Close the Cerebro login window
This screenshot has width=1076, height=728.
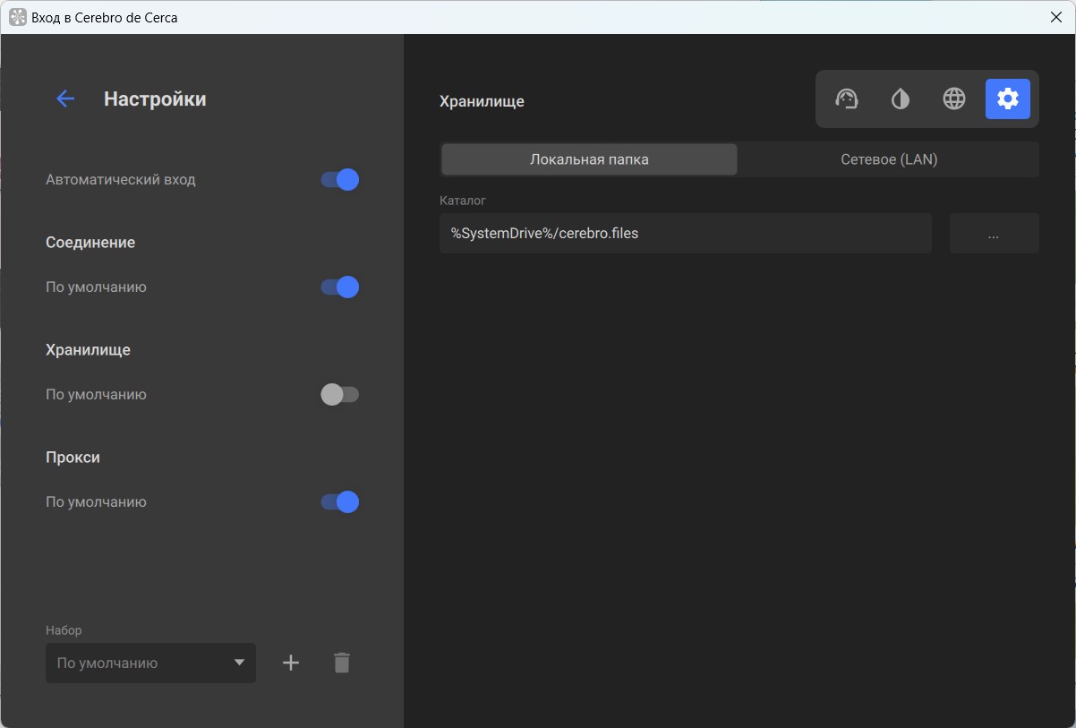1055,17
